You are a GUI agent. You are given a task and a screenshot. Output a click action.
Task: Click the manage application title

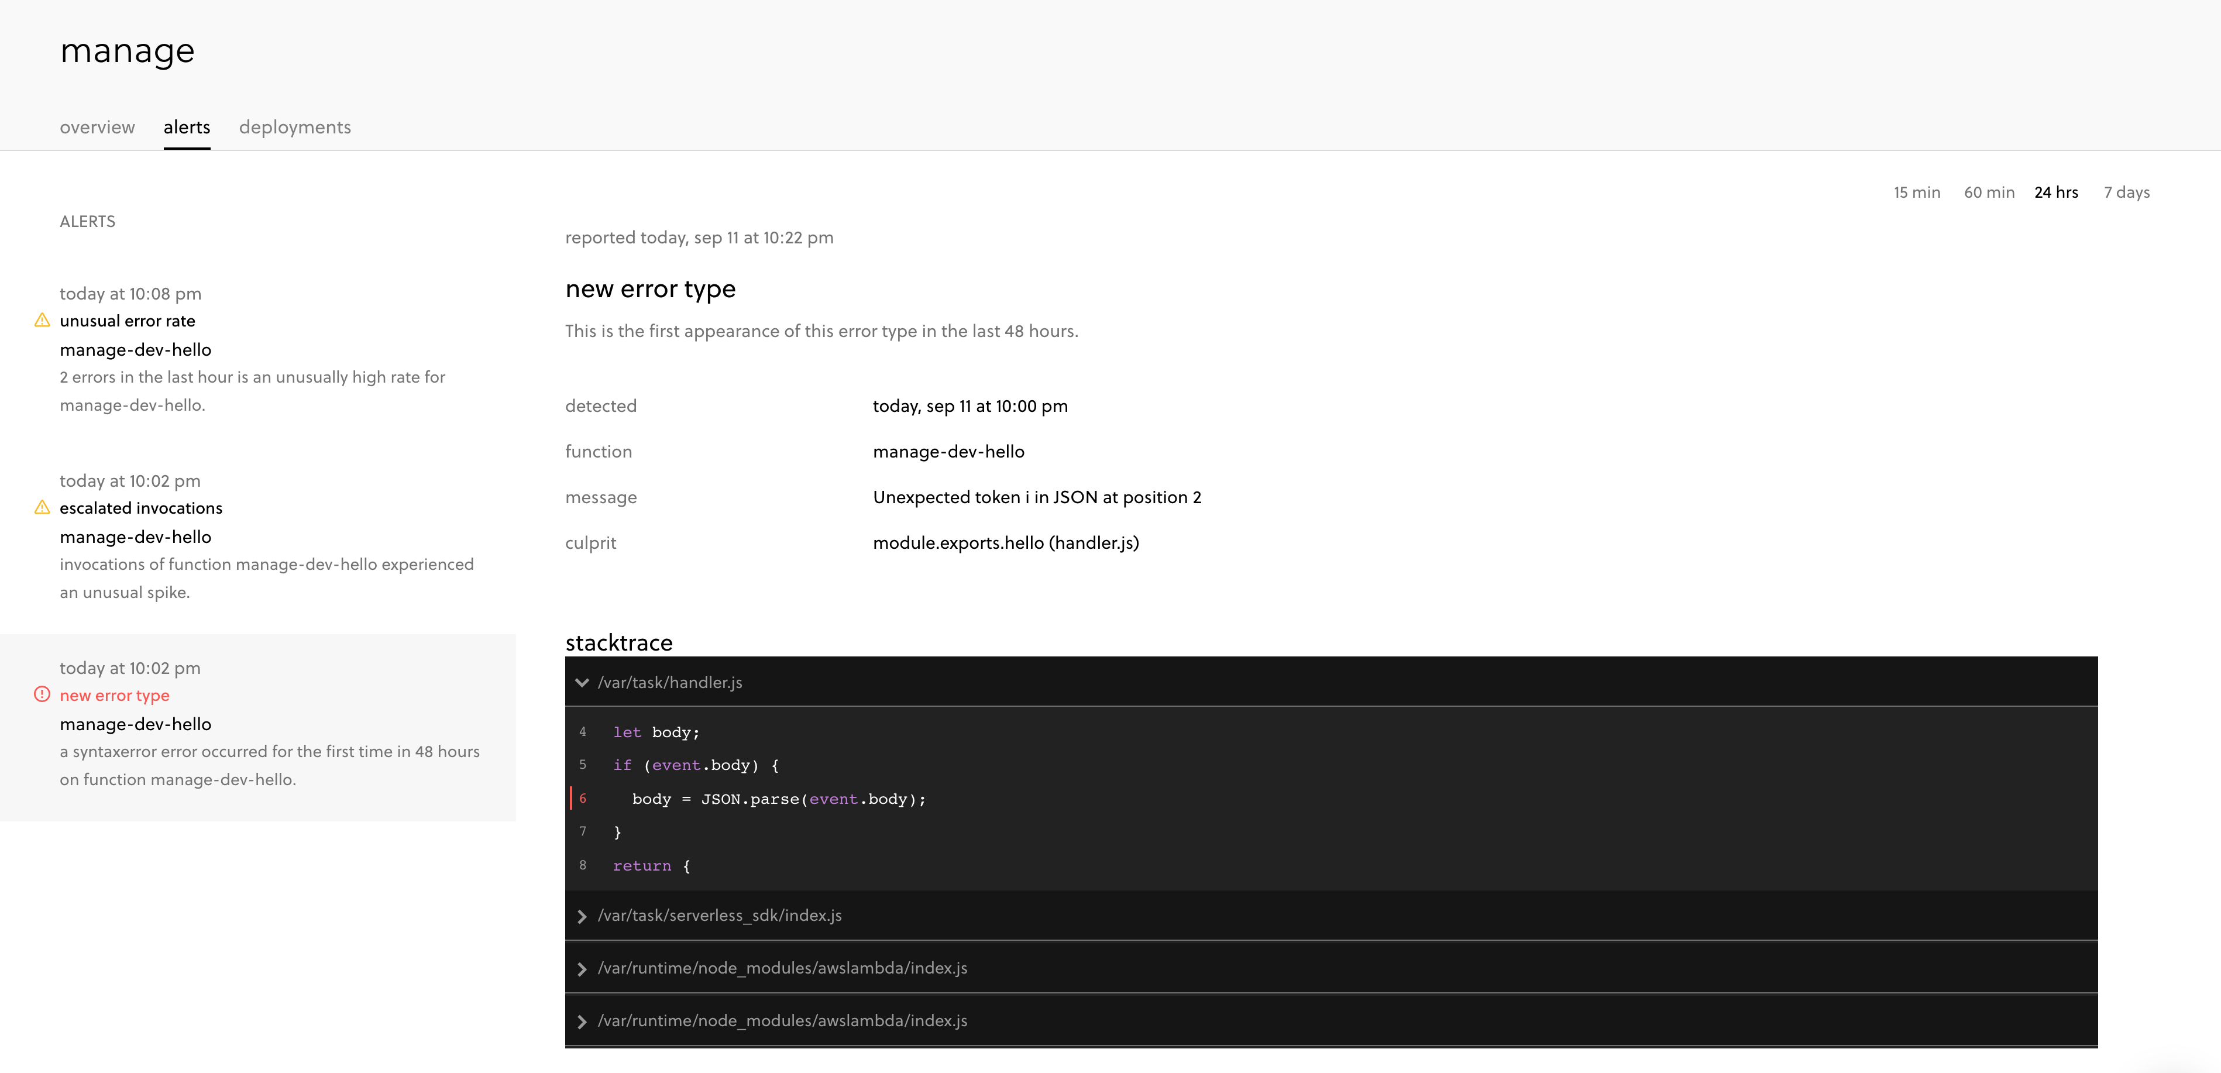coord(128,51)
